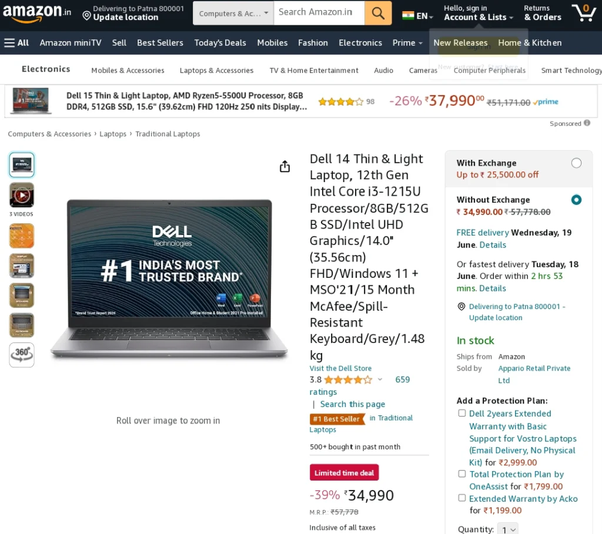The width and height of the screenshot is (602, 534).
Task: Open Laptops & Accessories category tab
Action: point(216,70)
